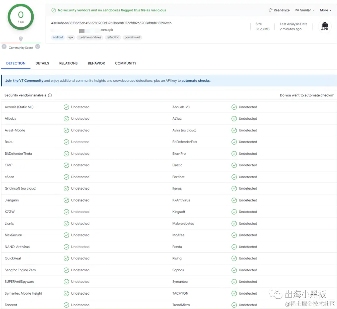
Task: Click the Reanalyze refresh icon
Action: click(x=270, y=10)
